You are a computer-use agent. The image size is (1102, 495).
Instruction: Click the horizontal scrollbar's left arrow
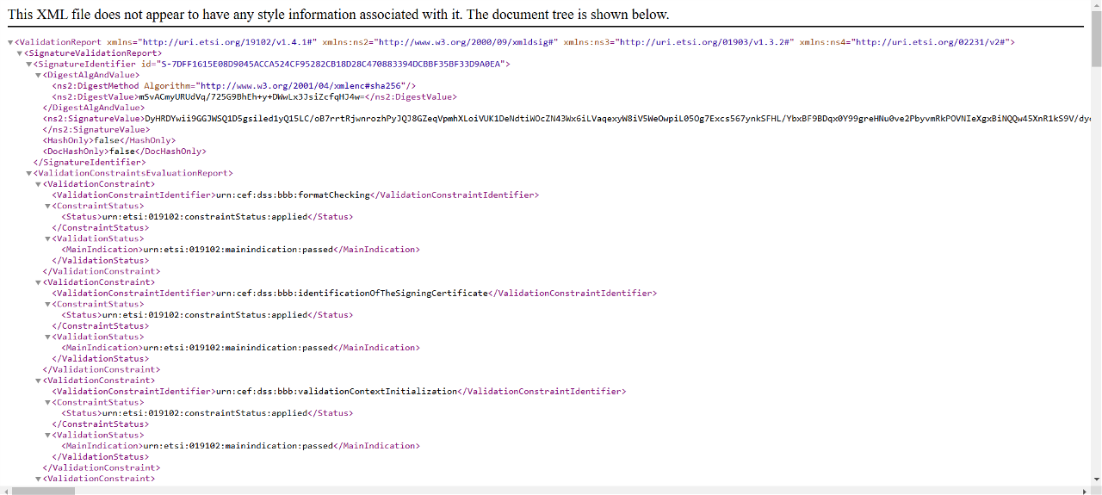tap(5, 490)
